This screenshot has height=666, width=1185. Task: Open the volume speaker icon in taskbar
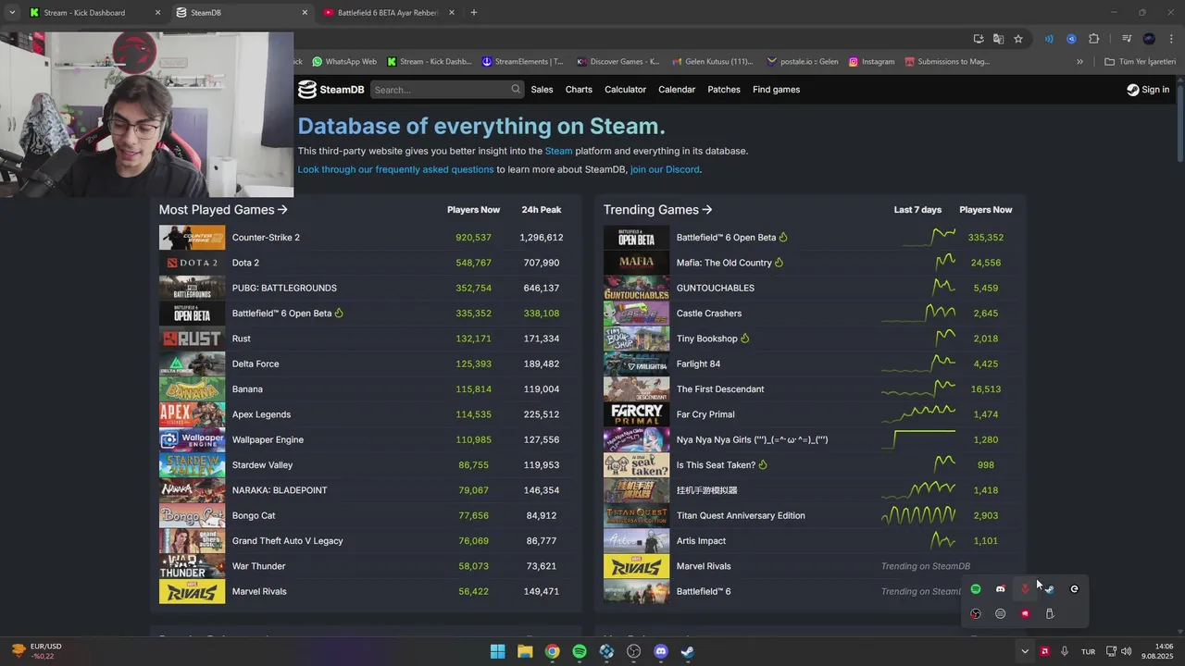1127,651
